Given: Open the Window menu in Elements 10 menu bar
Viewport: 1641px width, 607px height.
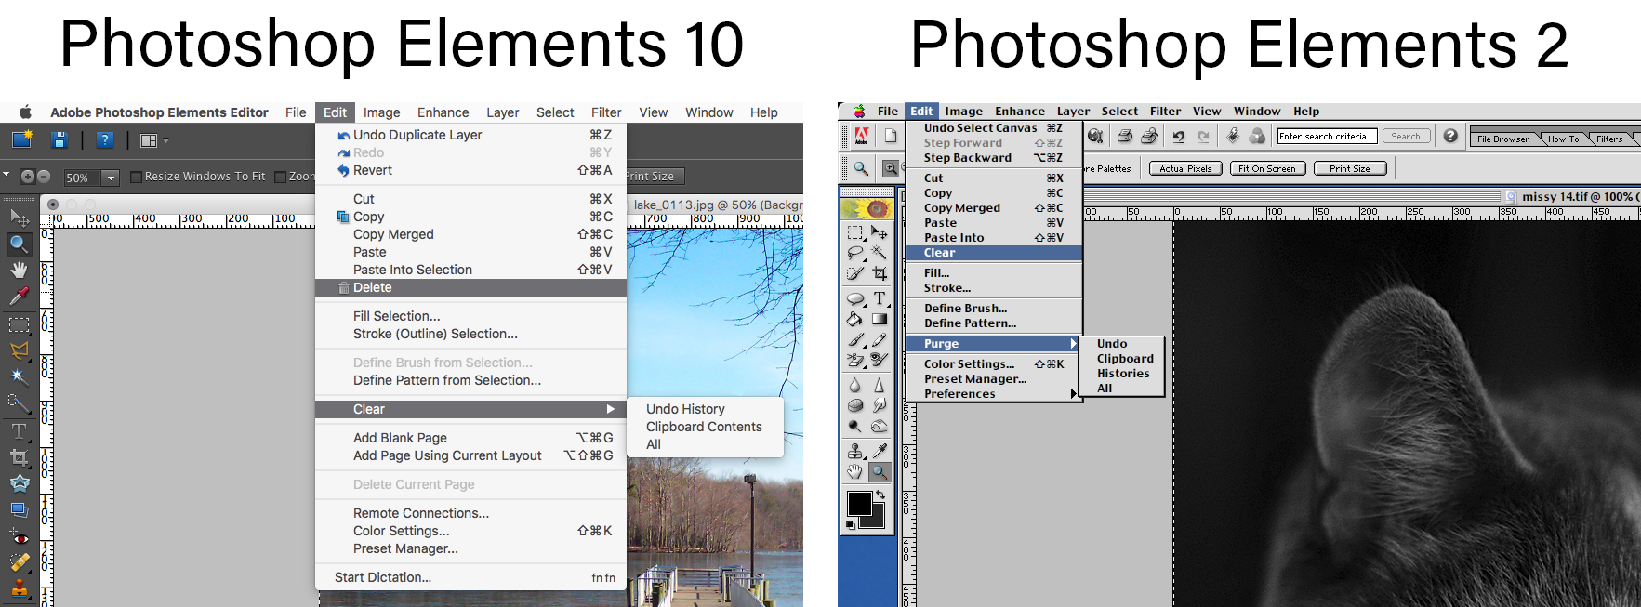Looking at the screenshot, I should pos(709,112).
